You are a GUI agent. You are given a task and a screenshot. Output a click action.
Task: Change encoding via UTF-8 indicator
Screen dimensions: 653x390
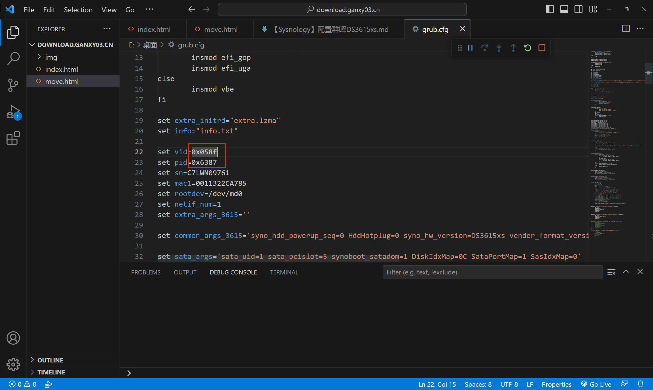(x=509, y=384)
